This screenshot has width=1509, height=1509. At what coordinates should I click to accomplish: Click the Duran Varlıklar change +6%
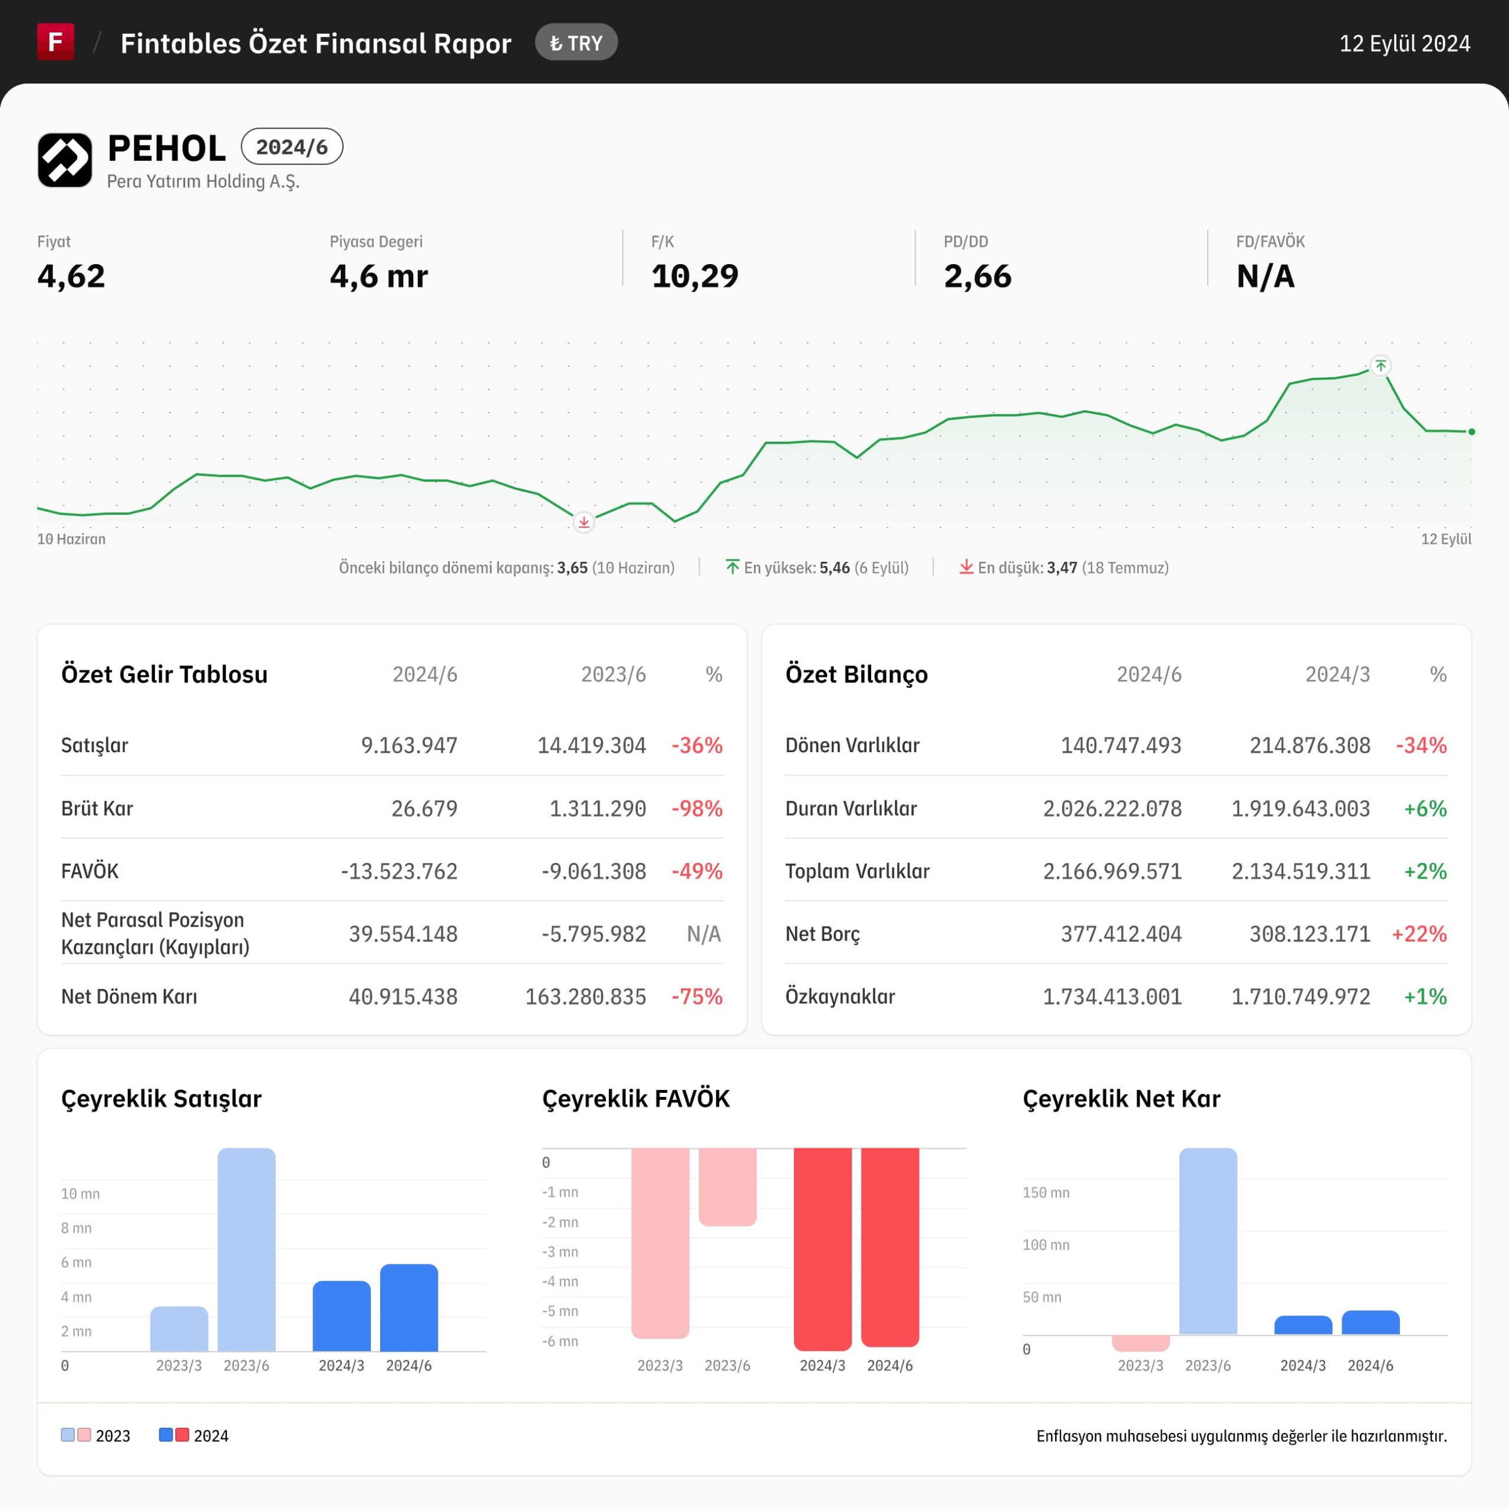[x=1425, y=808]
